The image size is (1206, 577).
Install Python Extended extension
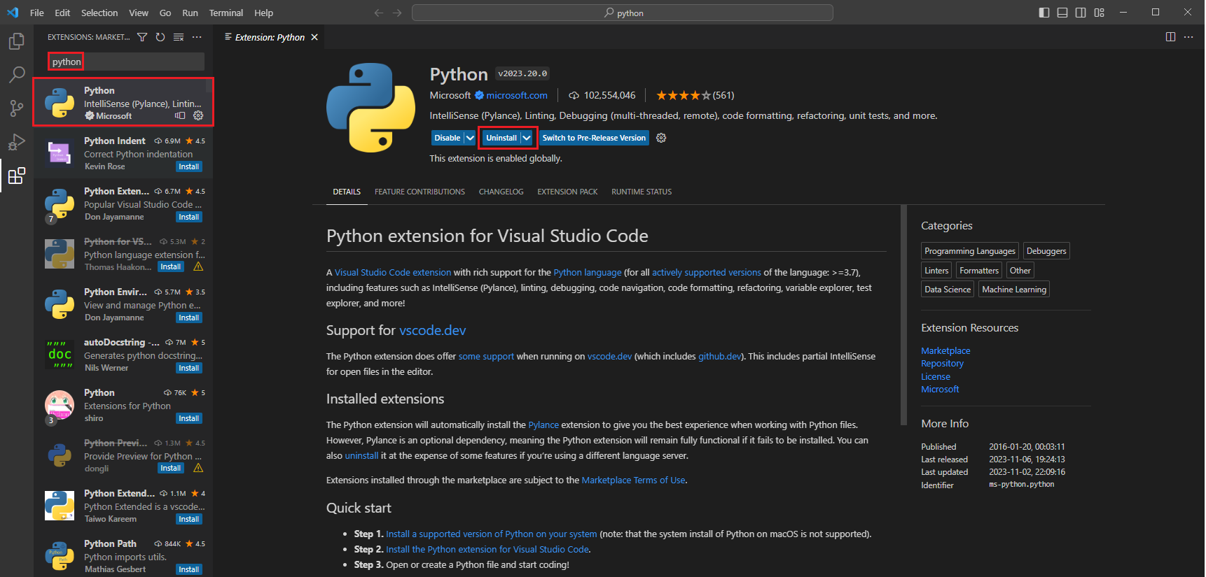pyautogui.click(x=189, y=519)
